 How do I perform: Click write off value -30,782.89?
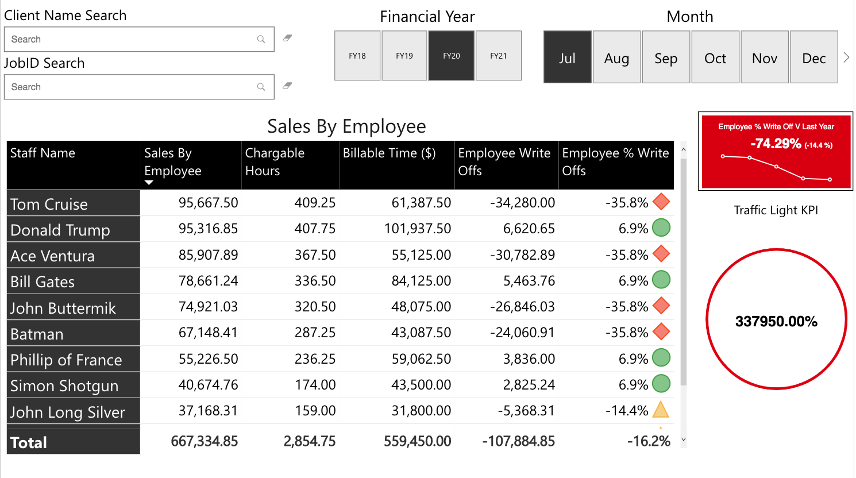pos(522,255)
